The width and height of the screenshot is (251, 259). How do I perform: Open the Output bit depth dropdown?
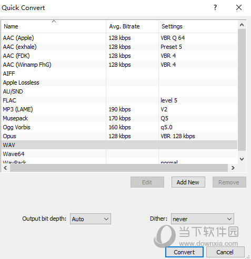(x=91, y=219)
